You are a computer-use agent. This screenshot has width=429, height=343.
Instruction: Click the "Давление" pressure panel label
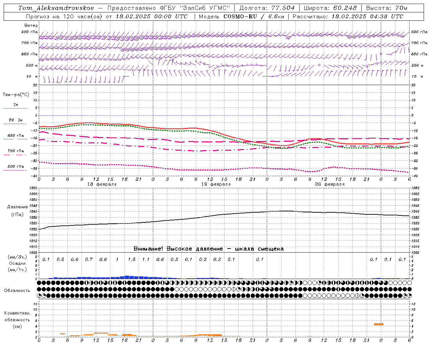point(17,207)
